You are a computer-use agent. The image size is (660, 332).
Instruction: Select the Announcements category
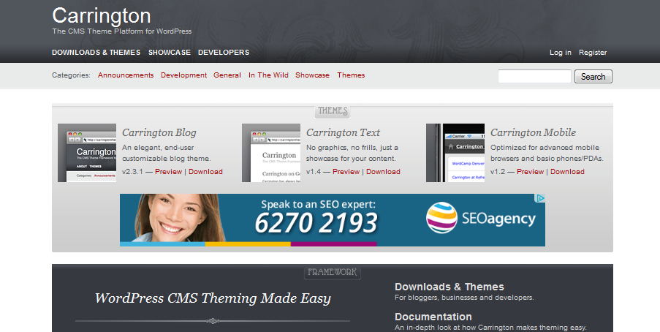(126, 75)
